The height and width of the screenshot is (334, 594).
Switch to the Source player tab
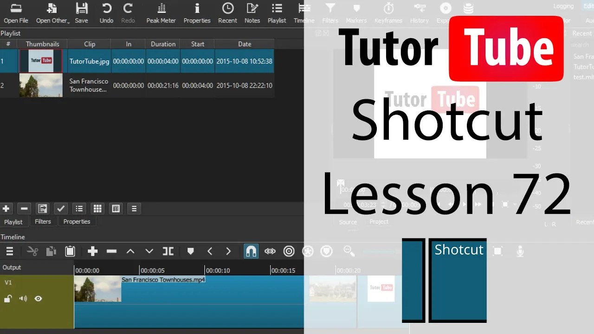348,222
